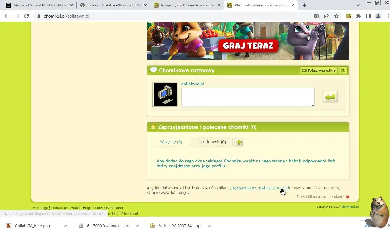Close the Index of /database tab
Viewport: 390px width, 229px height.
(145, 5)
